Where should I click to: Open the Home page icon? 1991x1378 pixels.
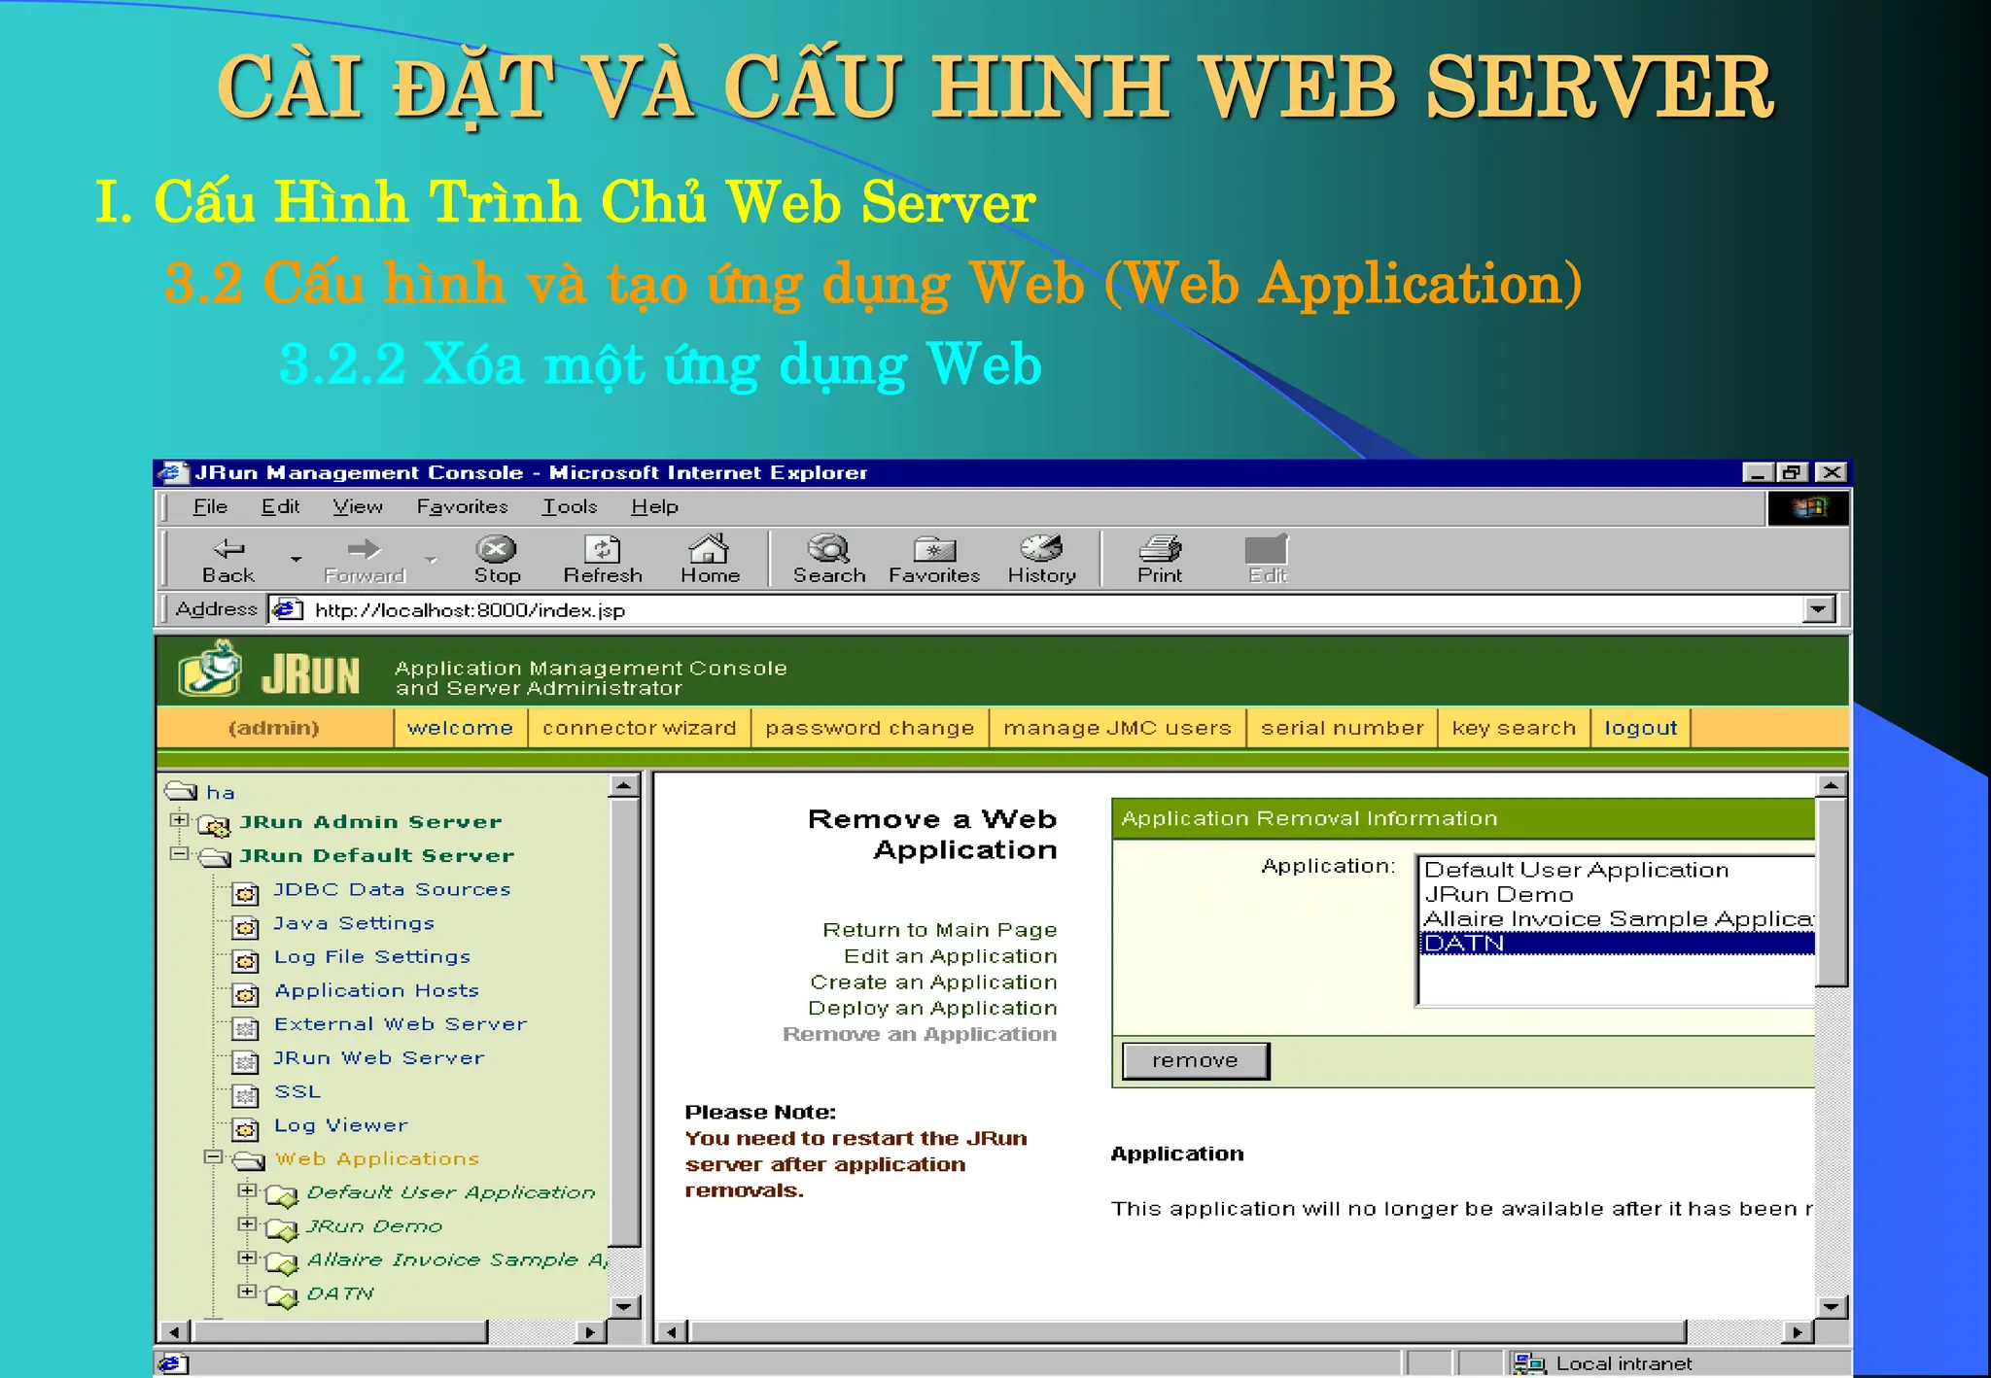coord(710,560)
